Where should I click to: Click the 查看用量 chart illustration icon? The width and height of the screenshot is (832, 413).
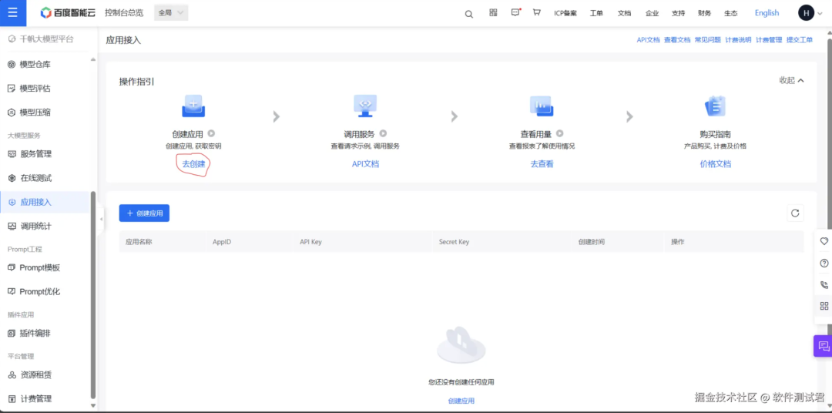[x=542, y=106]
